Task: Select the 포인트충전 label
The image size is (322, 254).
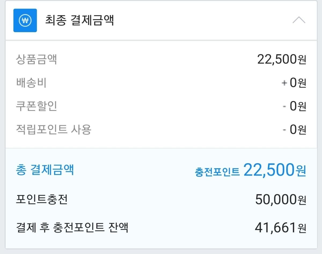Action: click(x=42, y=200)
